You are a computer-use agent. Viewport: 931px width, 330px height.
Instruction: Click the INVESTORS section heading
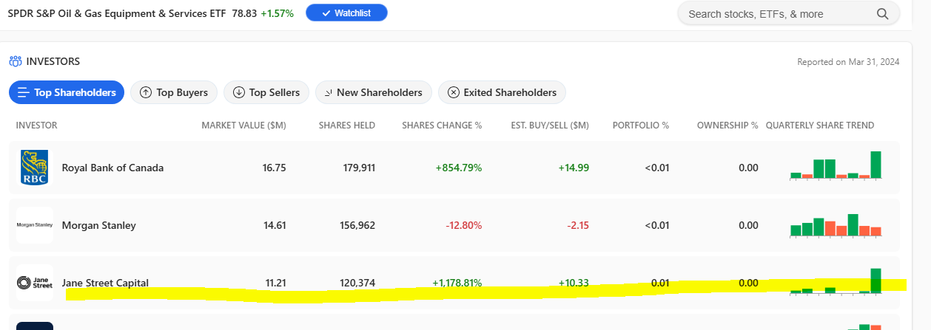point(53,61)
